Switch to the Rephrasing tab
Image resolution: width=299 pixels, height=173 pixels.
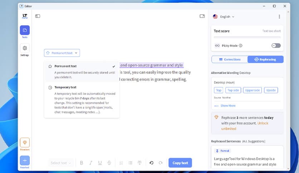265,59
